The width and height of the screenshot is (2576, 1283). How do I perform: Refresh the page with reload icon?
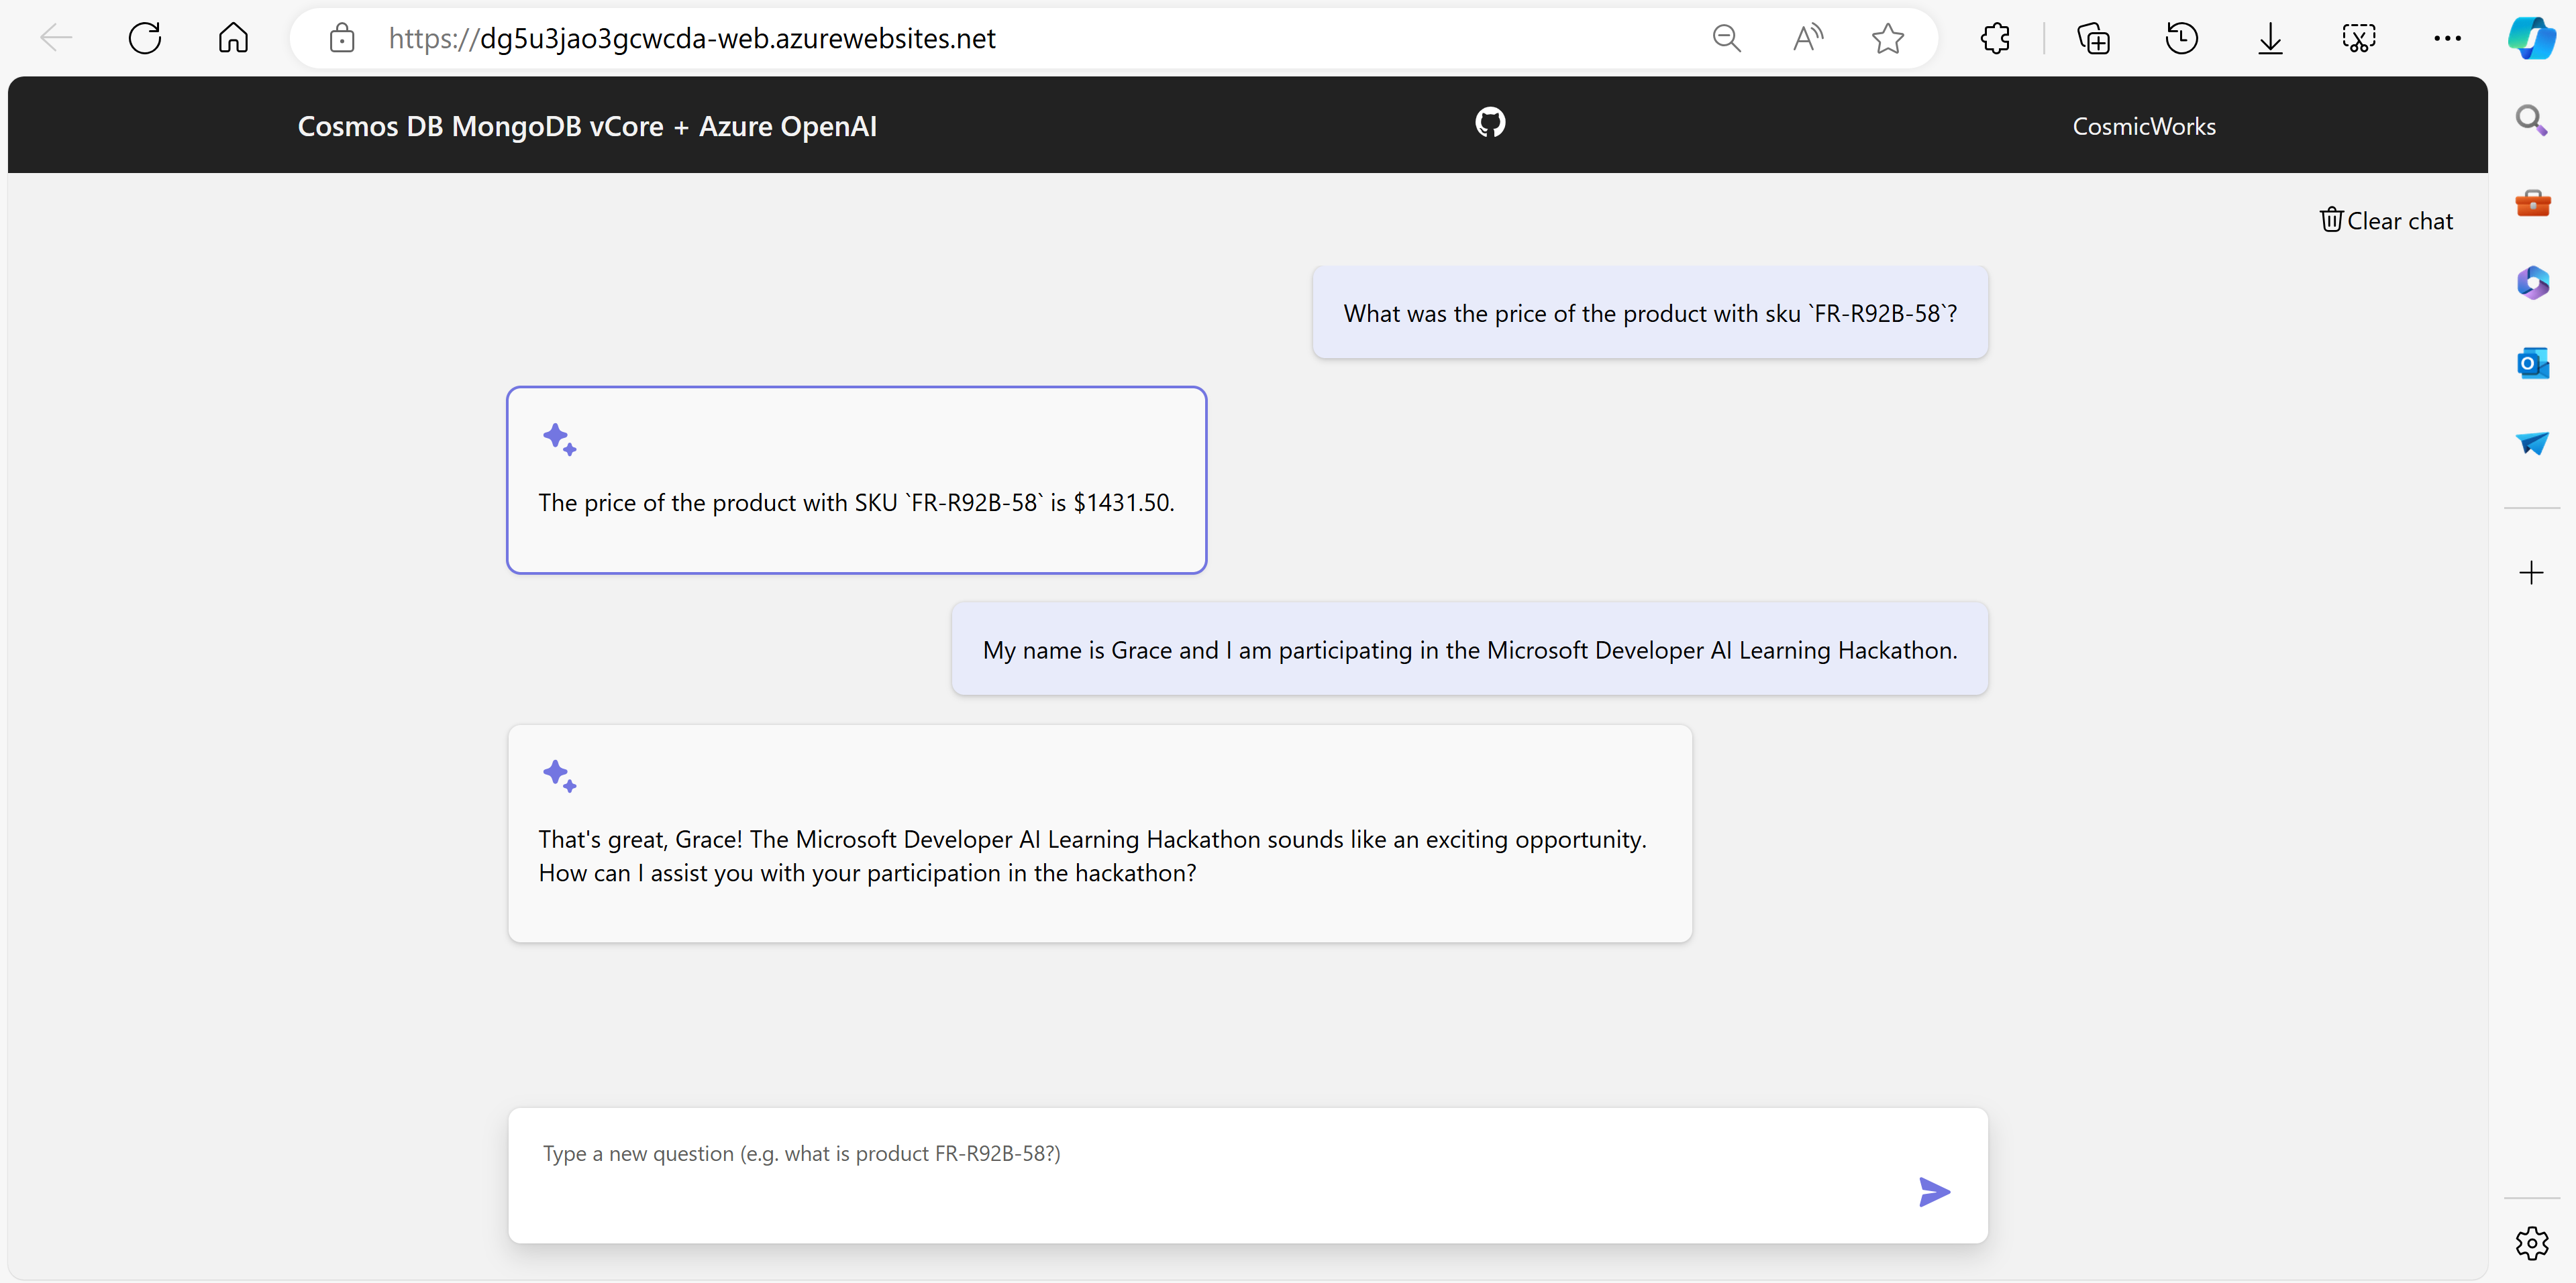tap(145, 39)
